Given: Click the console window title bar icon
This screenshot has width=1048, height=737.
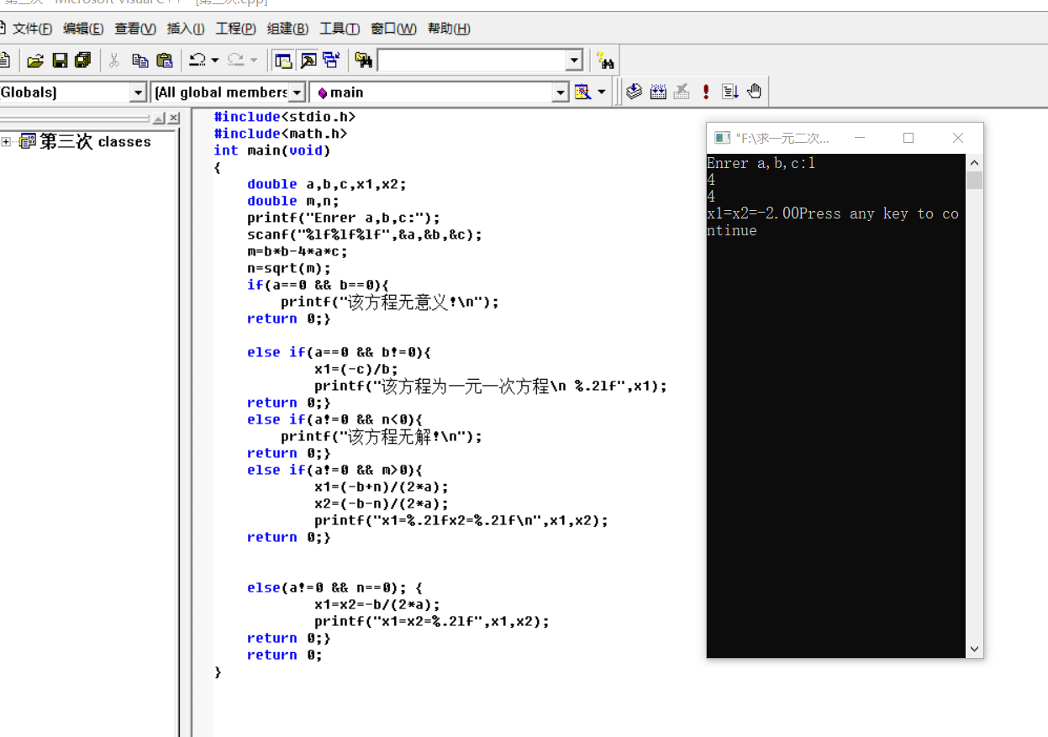Looking at the screenshot, I should 721,138.
